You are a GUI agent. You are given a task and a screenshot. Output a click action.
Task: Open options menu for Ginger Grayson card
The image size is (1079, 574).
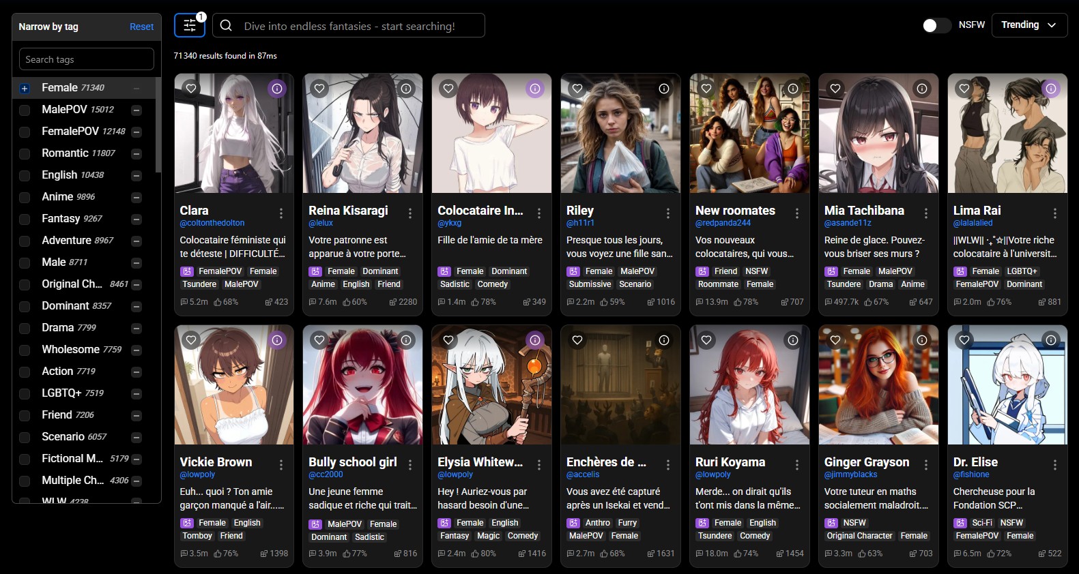point(926,465)
